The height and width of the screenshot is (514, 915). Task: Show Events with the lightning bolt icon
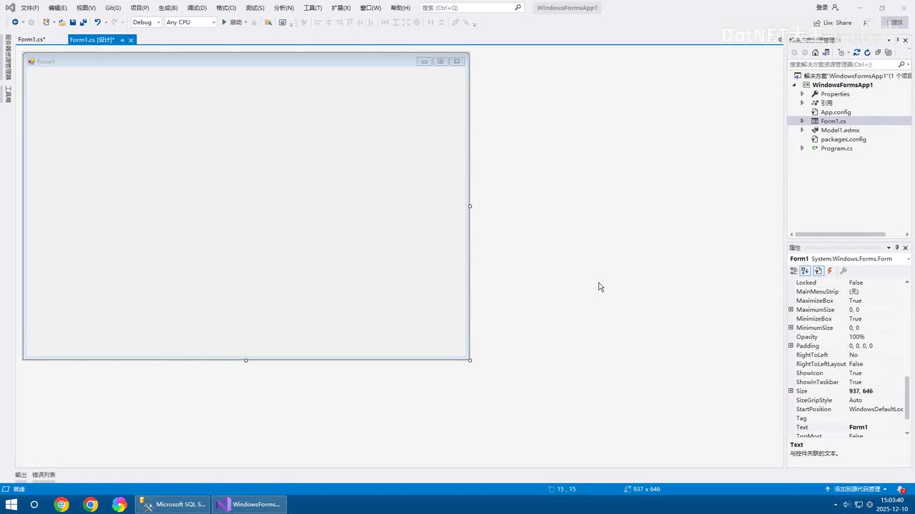[830, 271]
